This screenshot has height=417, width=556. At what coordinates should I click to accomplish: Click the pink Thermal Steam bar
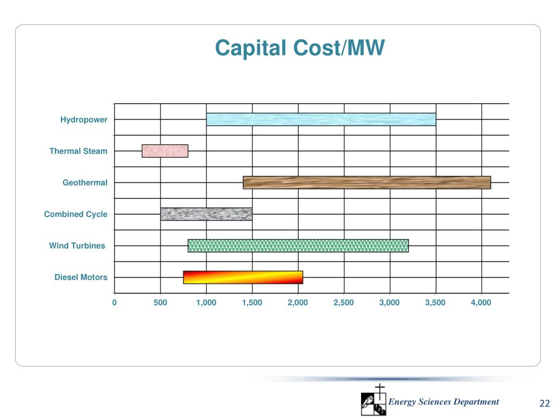165,151
